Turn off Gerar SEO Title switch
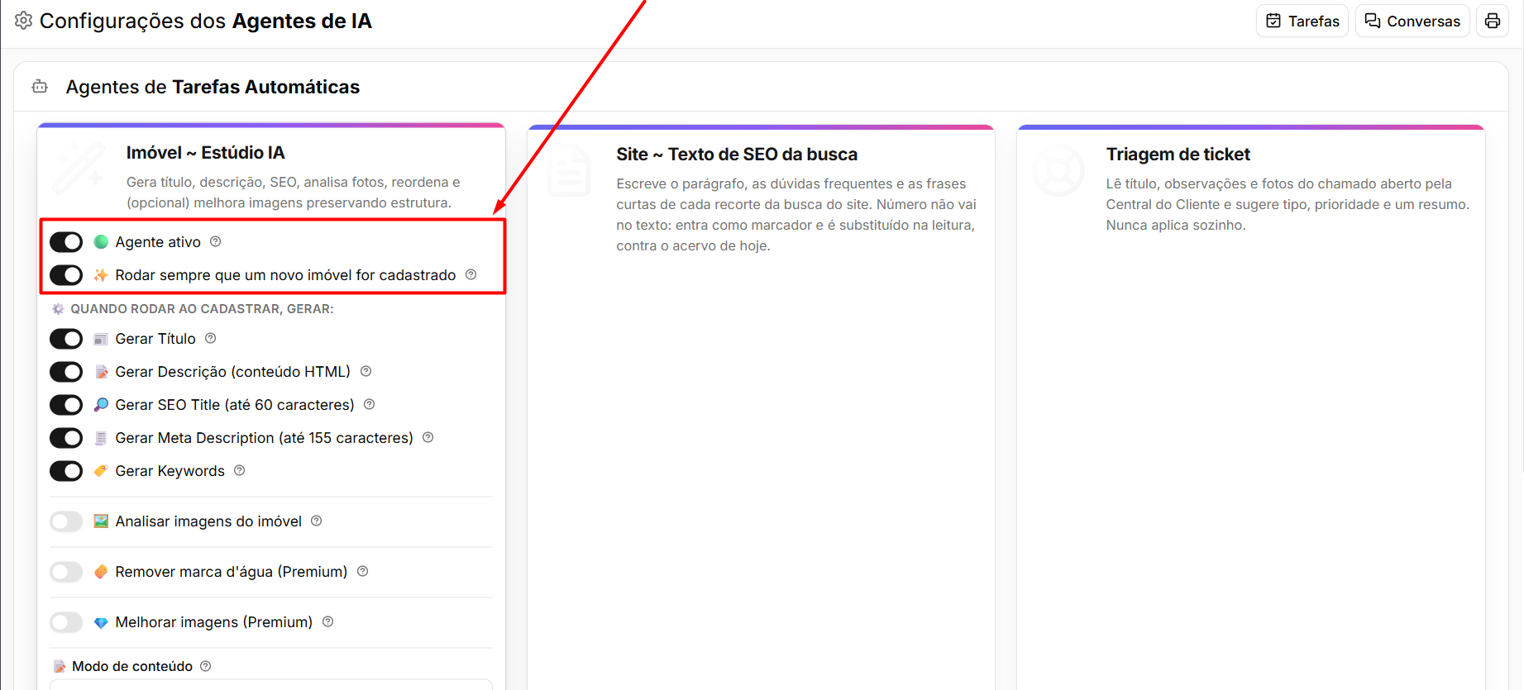Viewport: 1524px width, 690px height. click(x=66, y=404)
